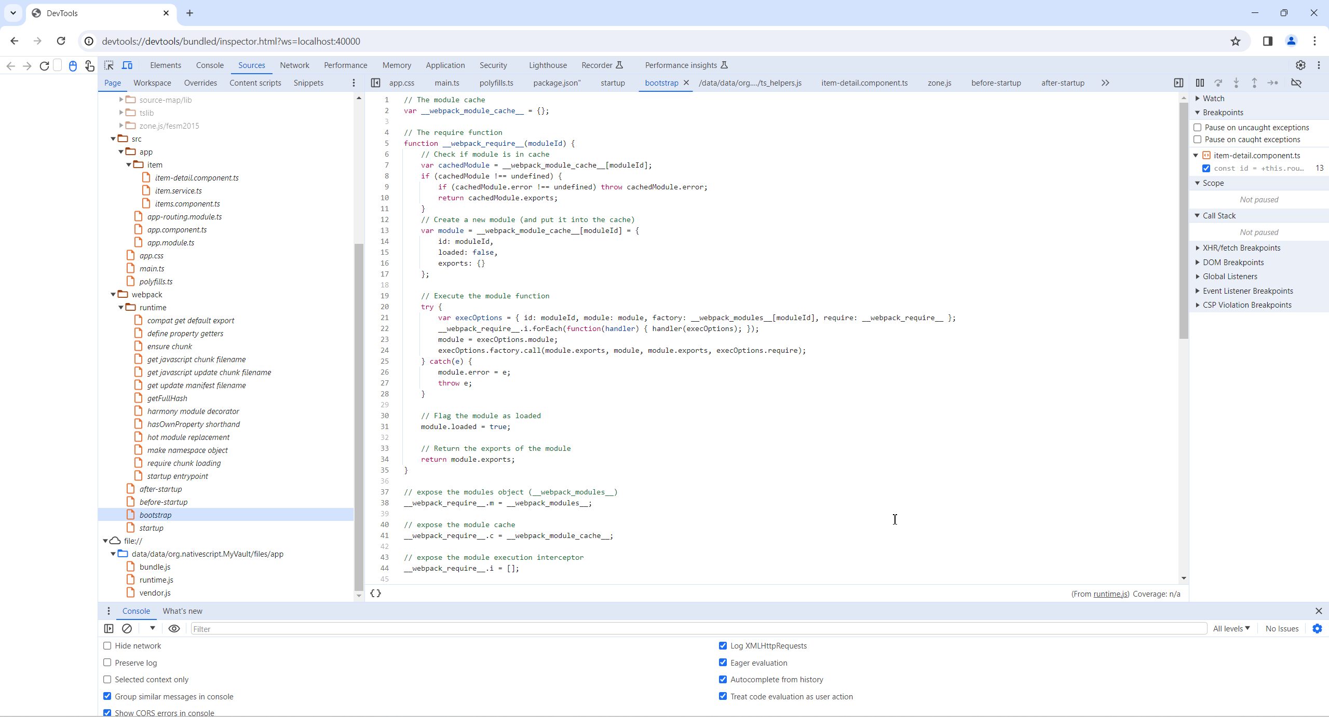Click the pretty print braces icon
This screenshot has height=717, width=1329.
coord(376,593)
